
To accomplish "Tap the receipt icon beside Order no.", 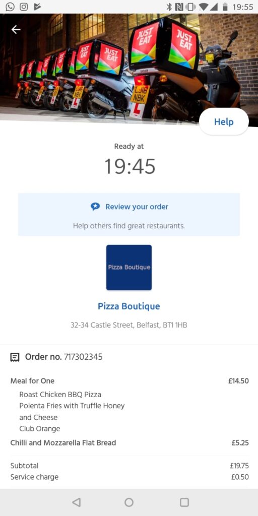I will (x=15, y=357).
